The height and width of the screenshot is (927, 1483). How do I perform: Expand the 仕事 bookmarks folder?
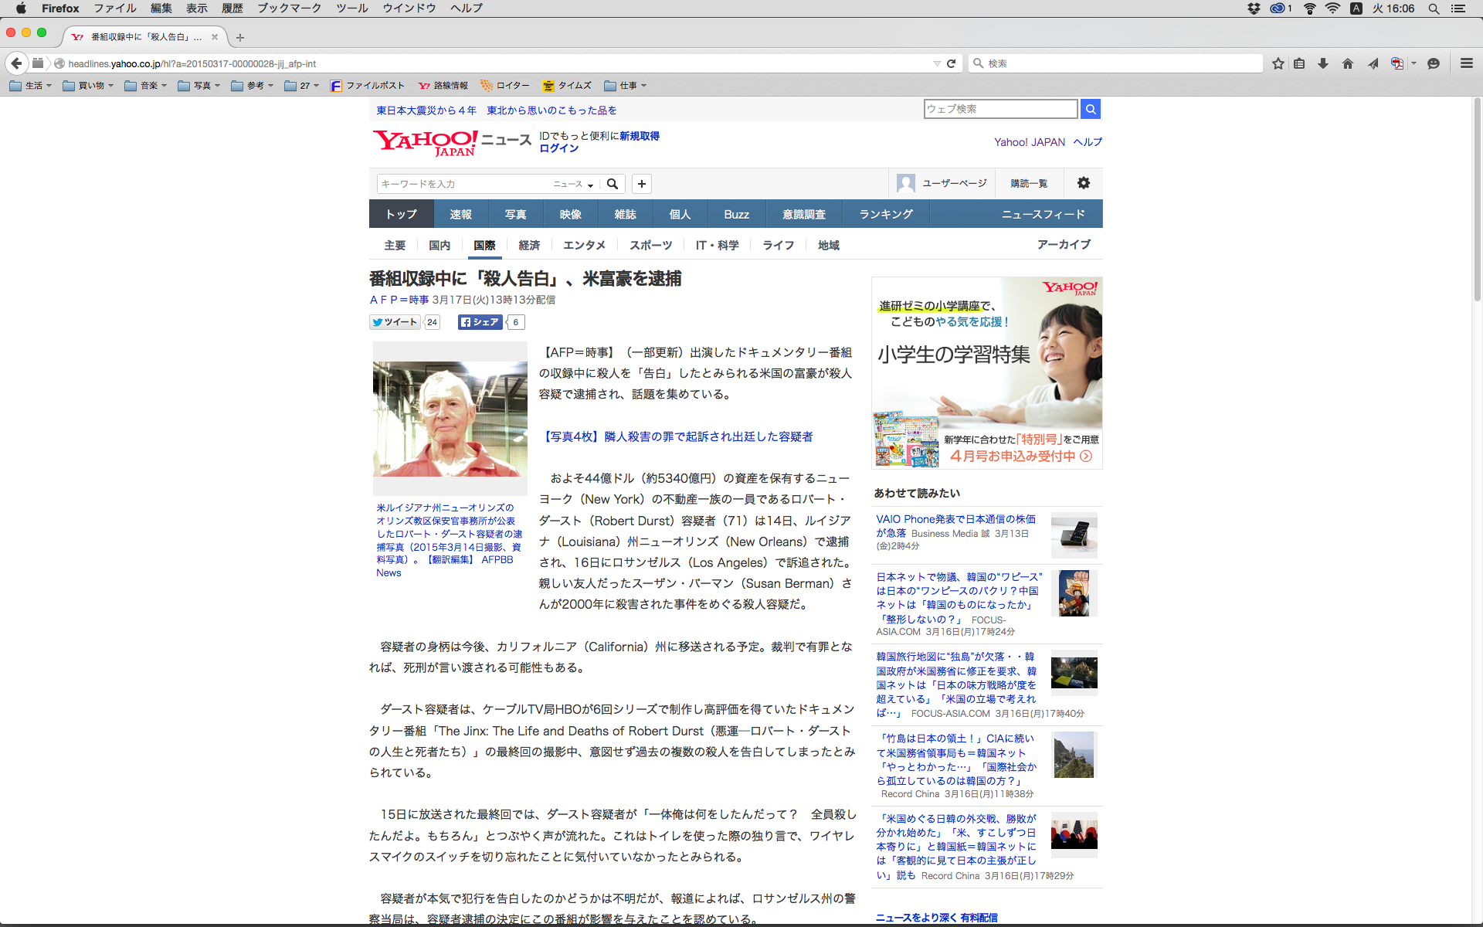626,86
